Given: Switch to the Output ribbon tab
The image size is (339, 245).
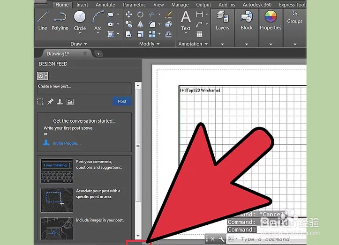Looking at the screenshot, I should pos(203,5).
